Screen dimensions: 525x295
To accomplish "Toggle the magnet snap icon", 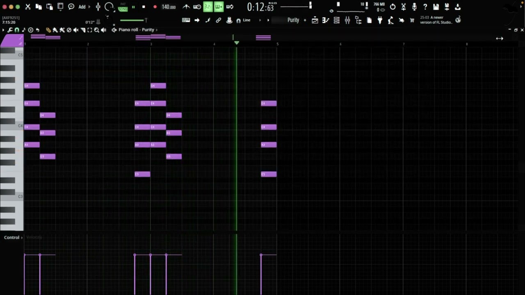I will [x=17, y=30].
